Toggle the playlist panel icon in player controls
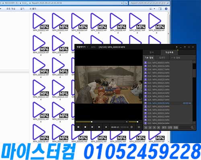 pyautogui.click(x=139, y=127)
